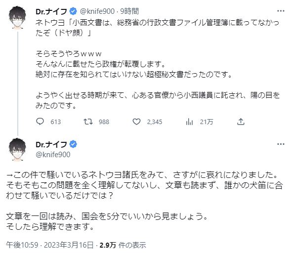Click the 2,345 like count

155,122
